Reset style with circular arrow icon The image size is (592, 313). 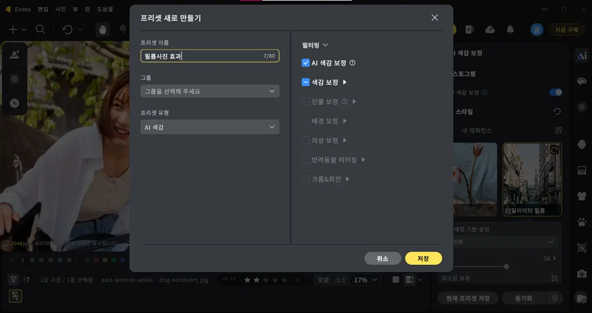[x=557, y=112]
